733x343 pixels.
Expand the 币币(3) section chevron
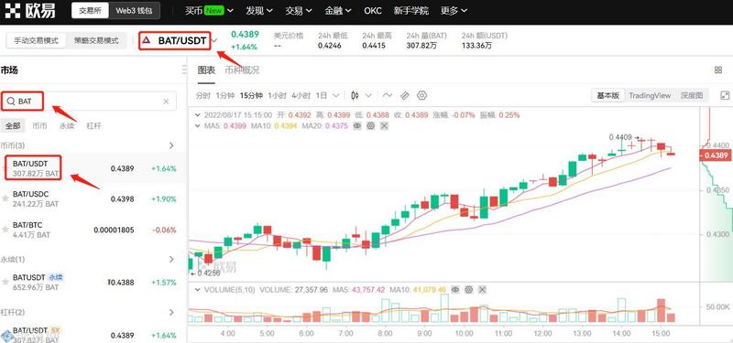click(171, 145)
